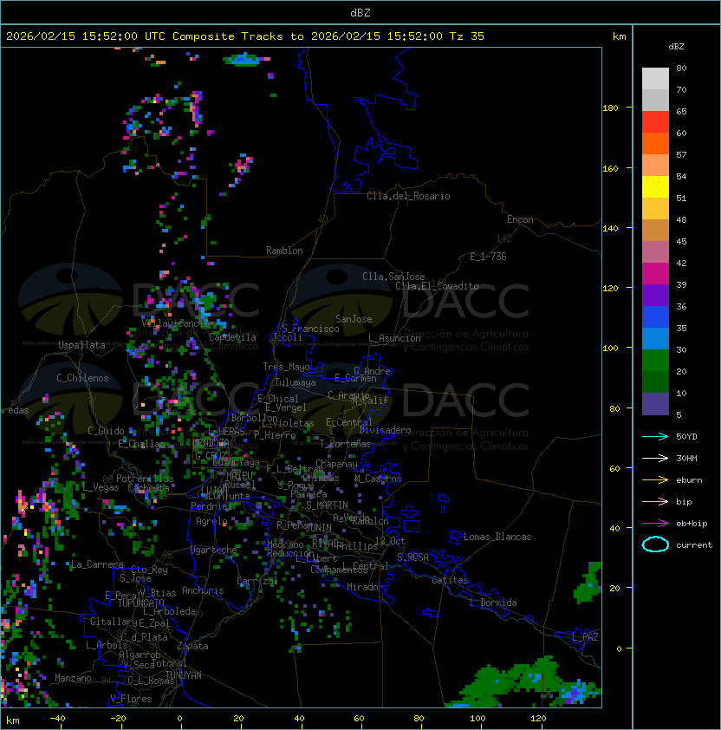Click the 'Encon' map label
Screen dimensions: 721x730
(x=520, y=219)
